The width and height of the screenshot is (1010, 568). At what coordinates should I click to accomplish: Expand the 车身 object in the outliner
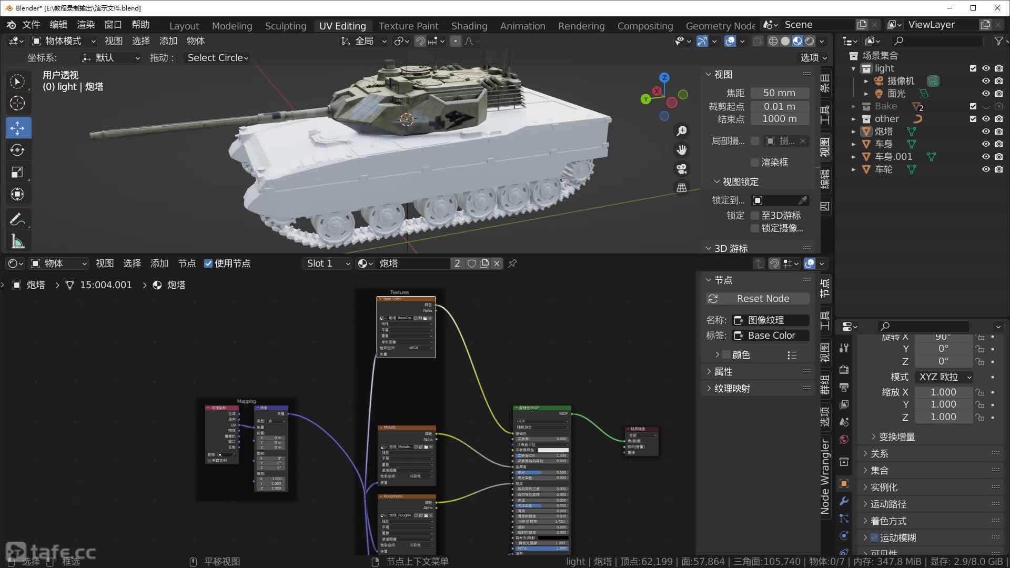(x=853, y=144)
